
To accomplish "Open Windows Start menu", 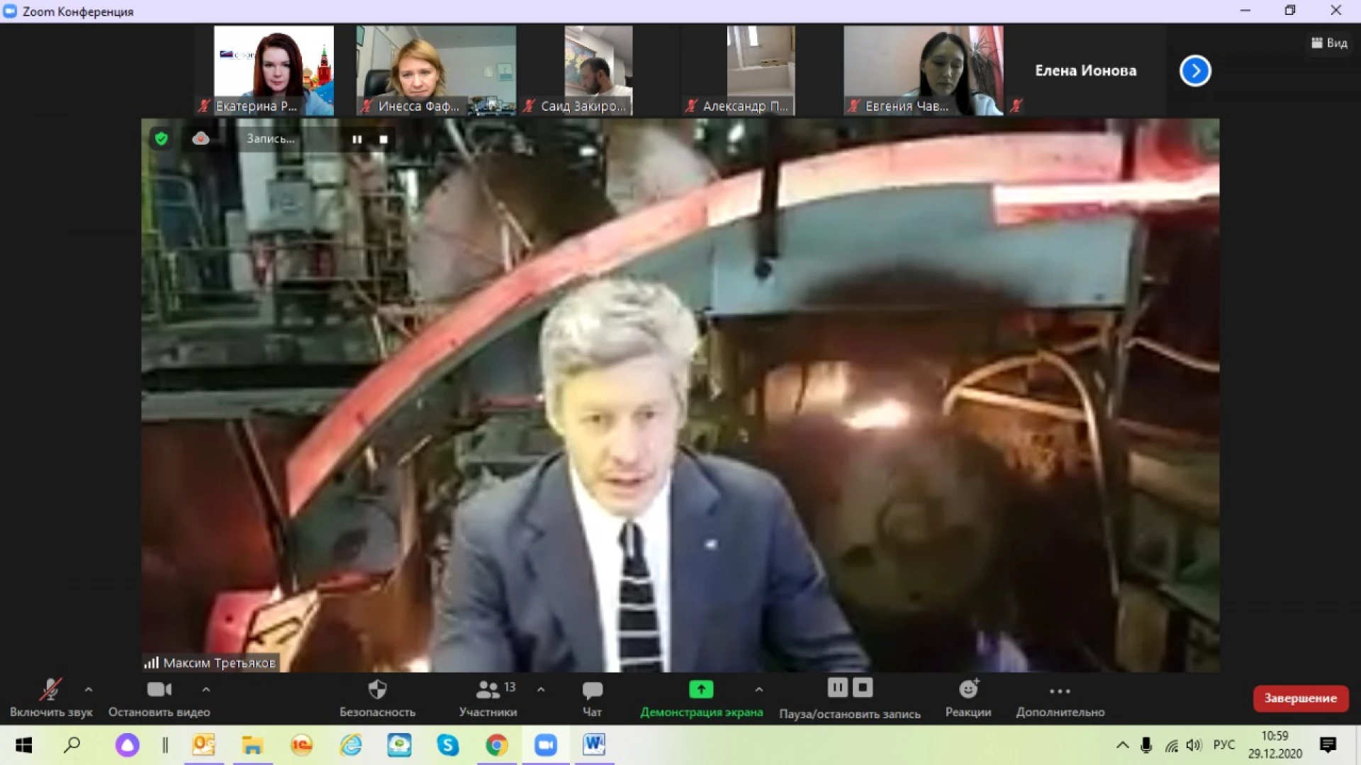I will click(x=24, y=745).
